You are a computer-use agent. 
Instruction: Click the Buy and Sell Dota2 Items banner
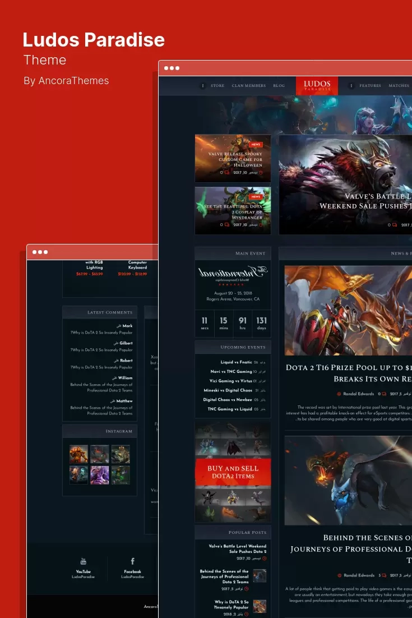233,472
